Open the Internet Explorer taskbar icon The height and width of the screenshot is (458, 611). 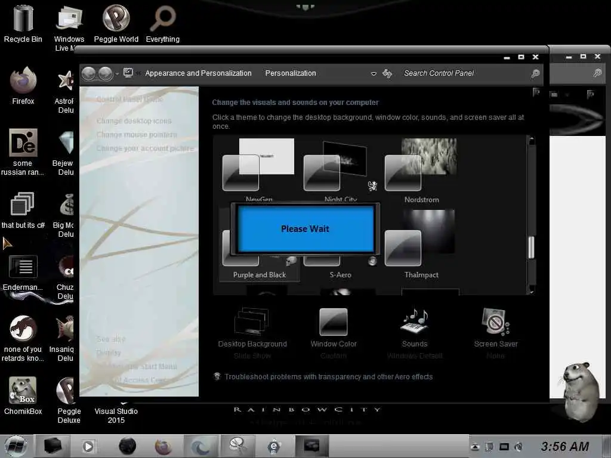point(274,446)
